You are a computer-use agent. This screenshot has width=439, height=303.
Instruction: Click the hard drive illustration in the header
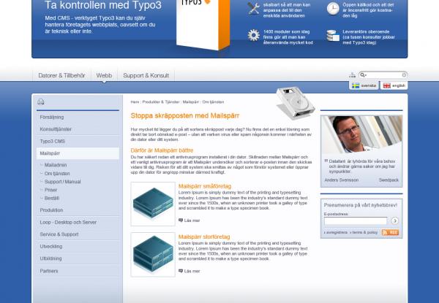click(296, 102)
